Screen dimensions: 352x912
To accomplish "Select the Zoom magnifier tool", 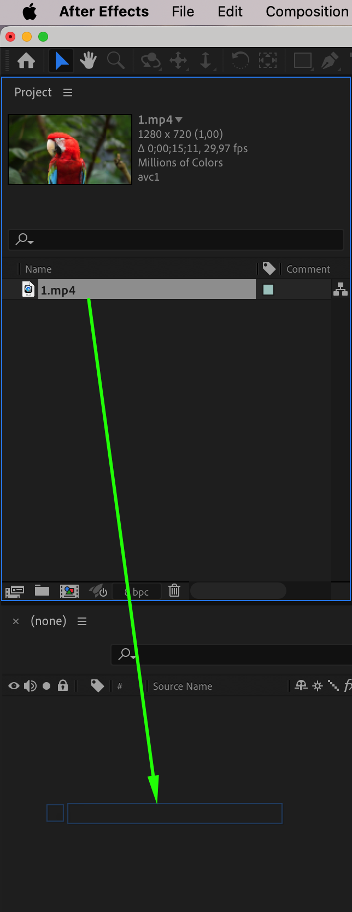I will tap(115, 61).
